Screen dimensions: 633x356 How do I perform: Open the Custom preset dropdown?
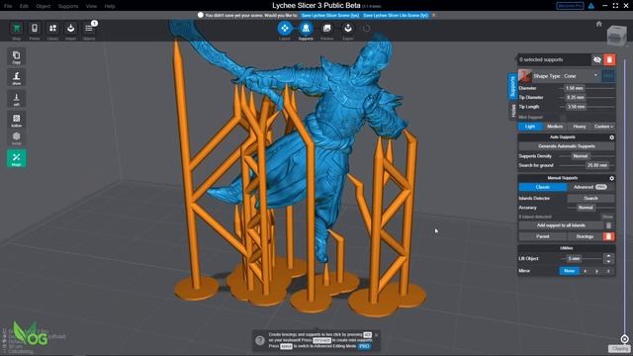point(603,127)
